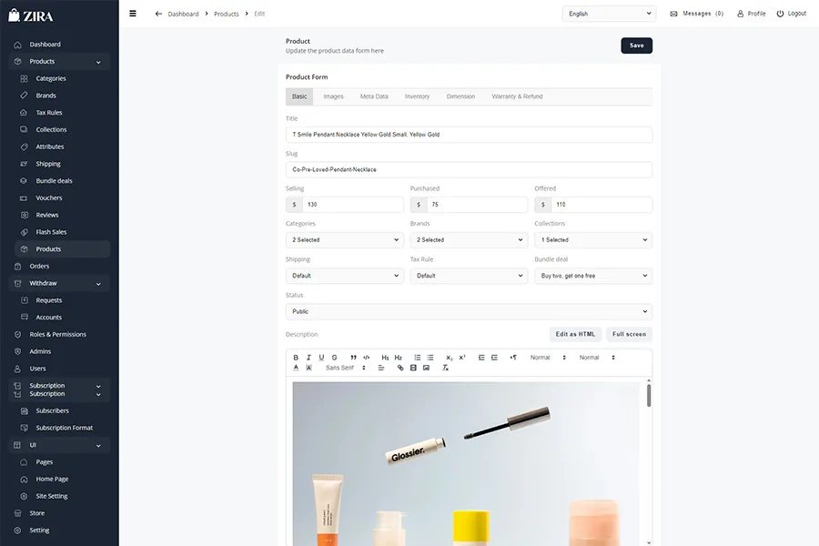This screenshot has height=546, width=819.
Task: Open the Sans Serif font dropdown
Action: click(x=345, y=368)
